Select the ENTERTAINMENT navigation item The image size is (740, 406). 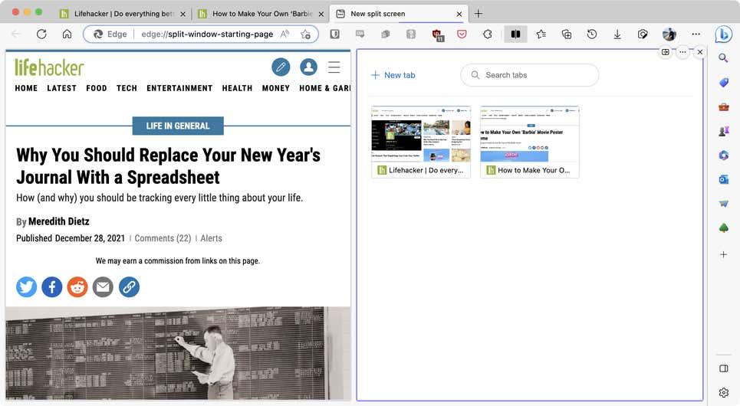pos(179,88)
